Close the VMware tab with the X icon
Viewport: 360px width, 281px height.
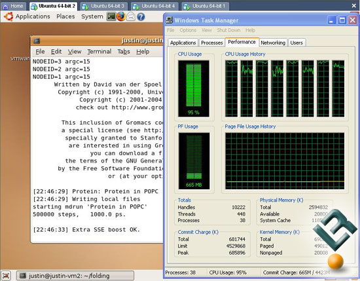tap(354, 6)
